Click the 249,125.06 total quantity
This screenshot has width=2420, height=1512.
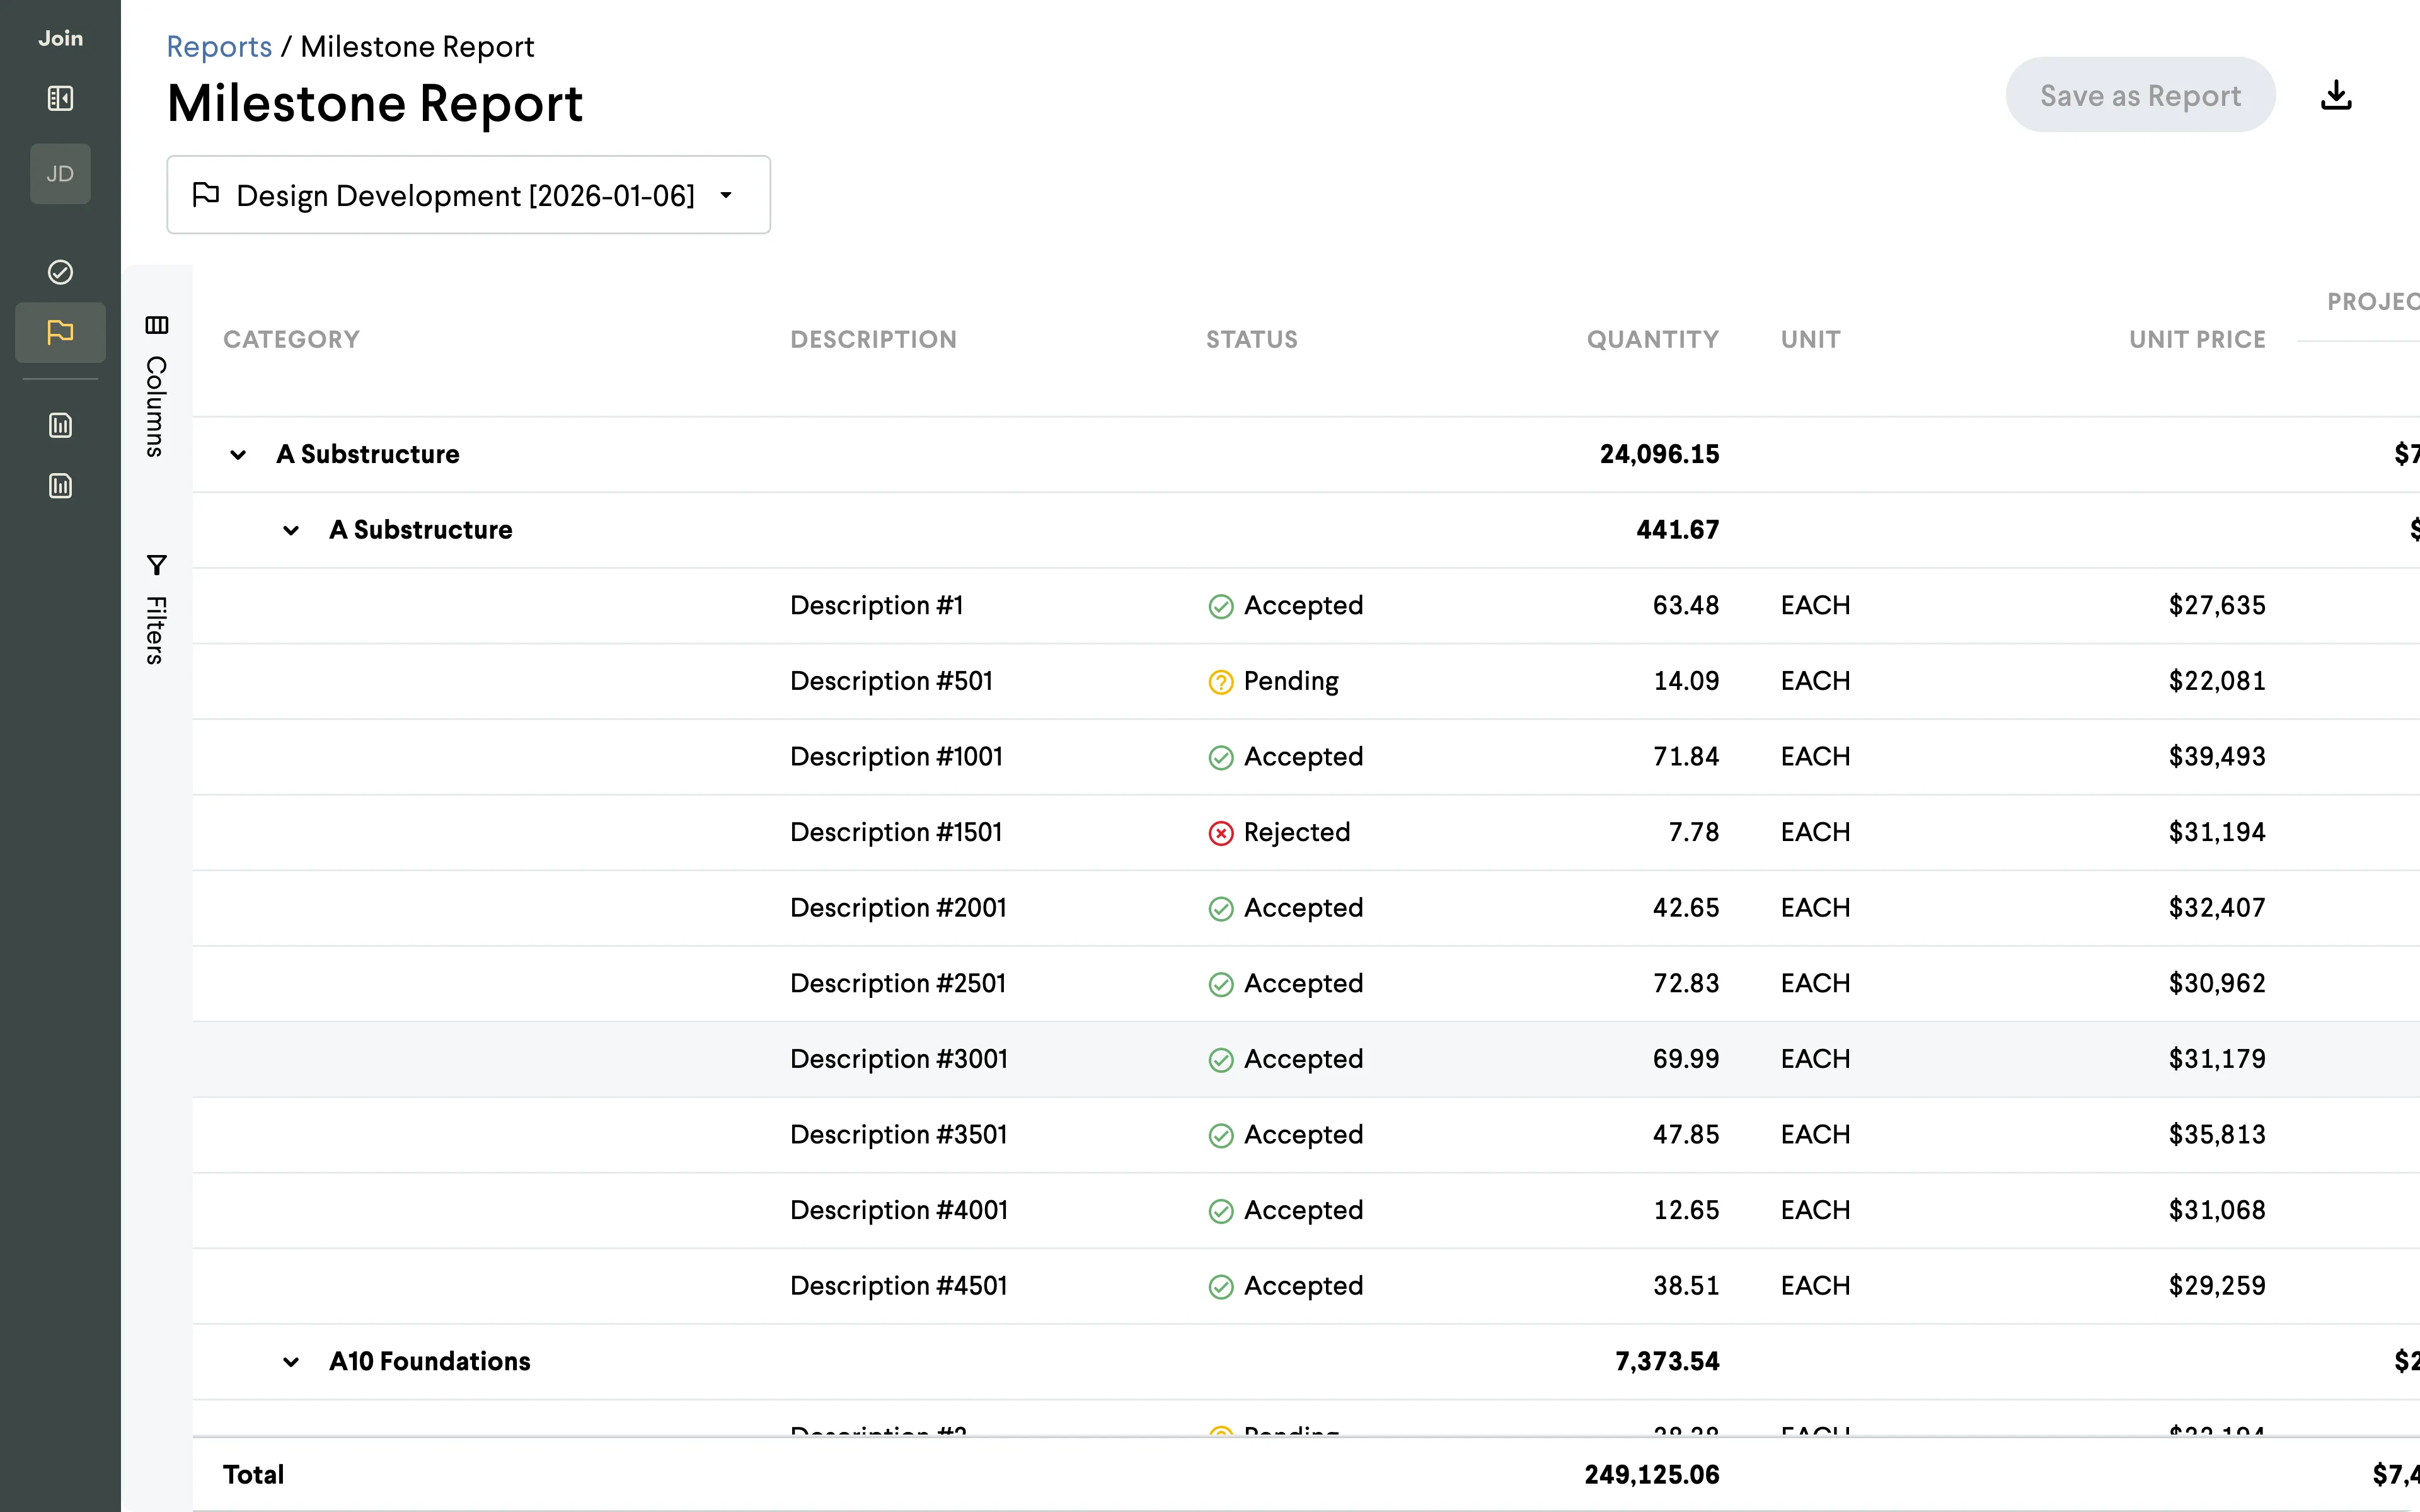point(1652,1474)
